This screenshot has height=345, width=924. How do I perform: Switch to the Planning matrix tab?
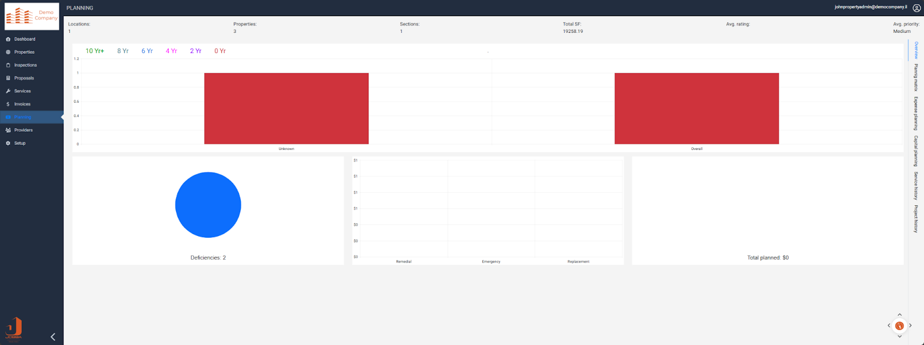point(915,77)
